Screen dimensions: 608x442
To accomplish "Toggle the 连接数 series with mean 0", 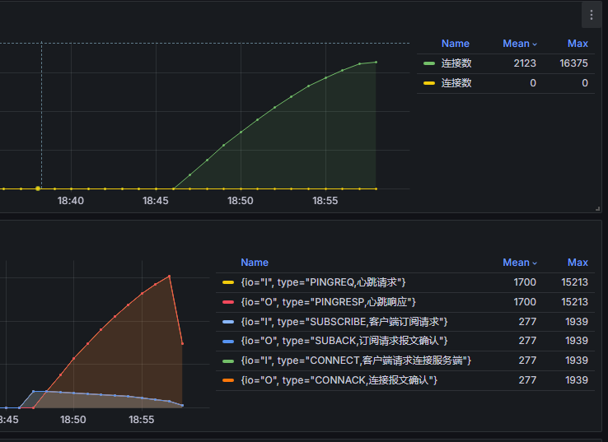I will click(456, 83).
